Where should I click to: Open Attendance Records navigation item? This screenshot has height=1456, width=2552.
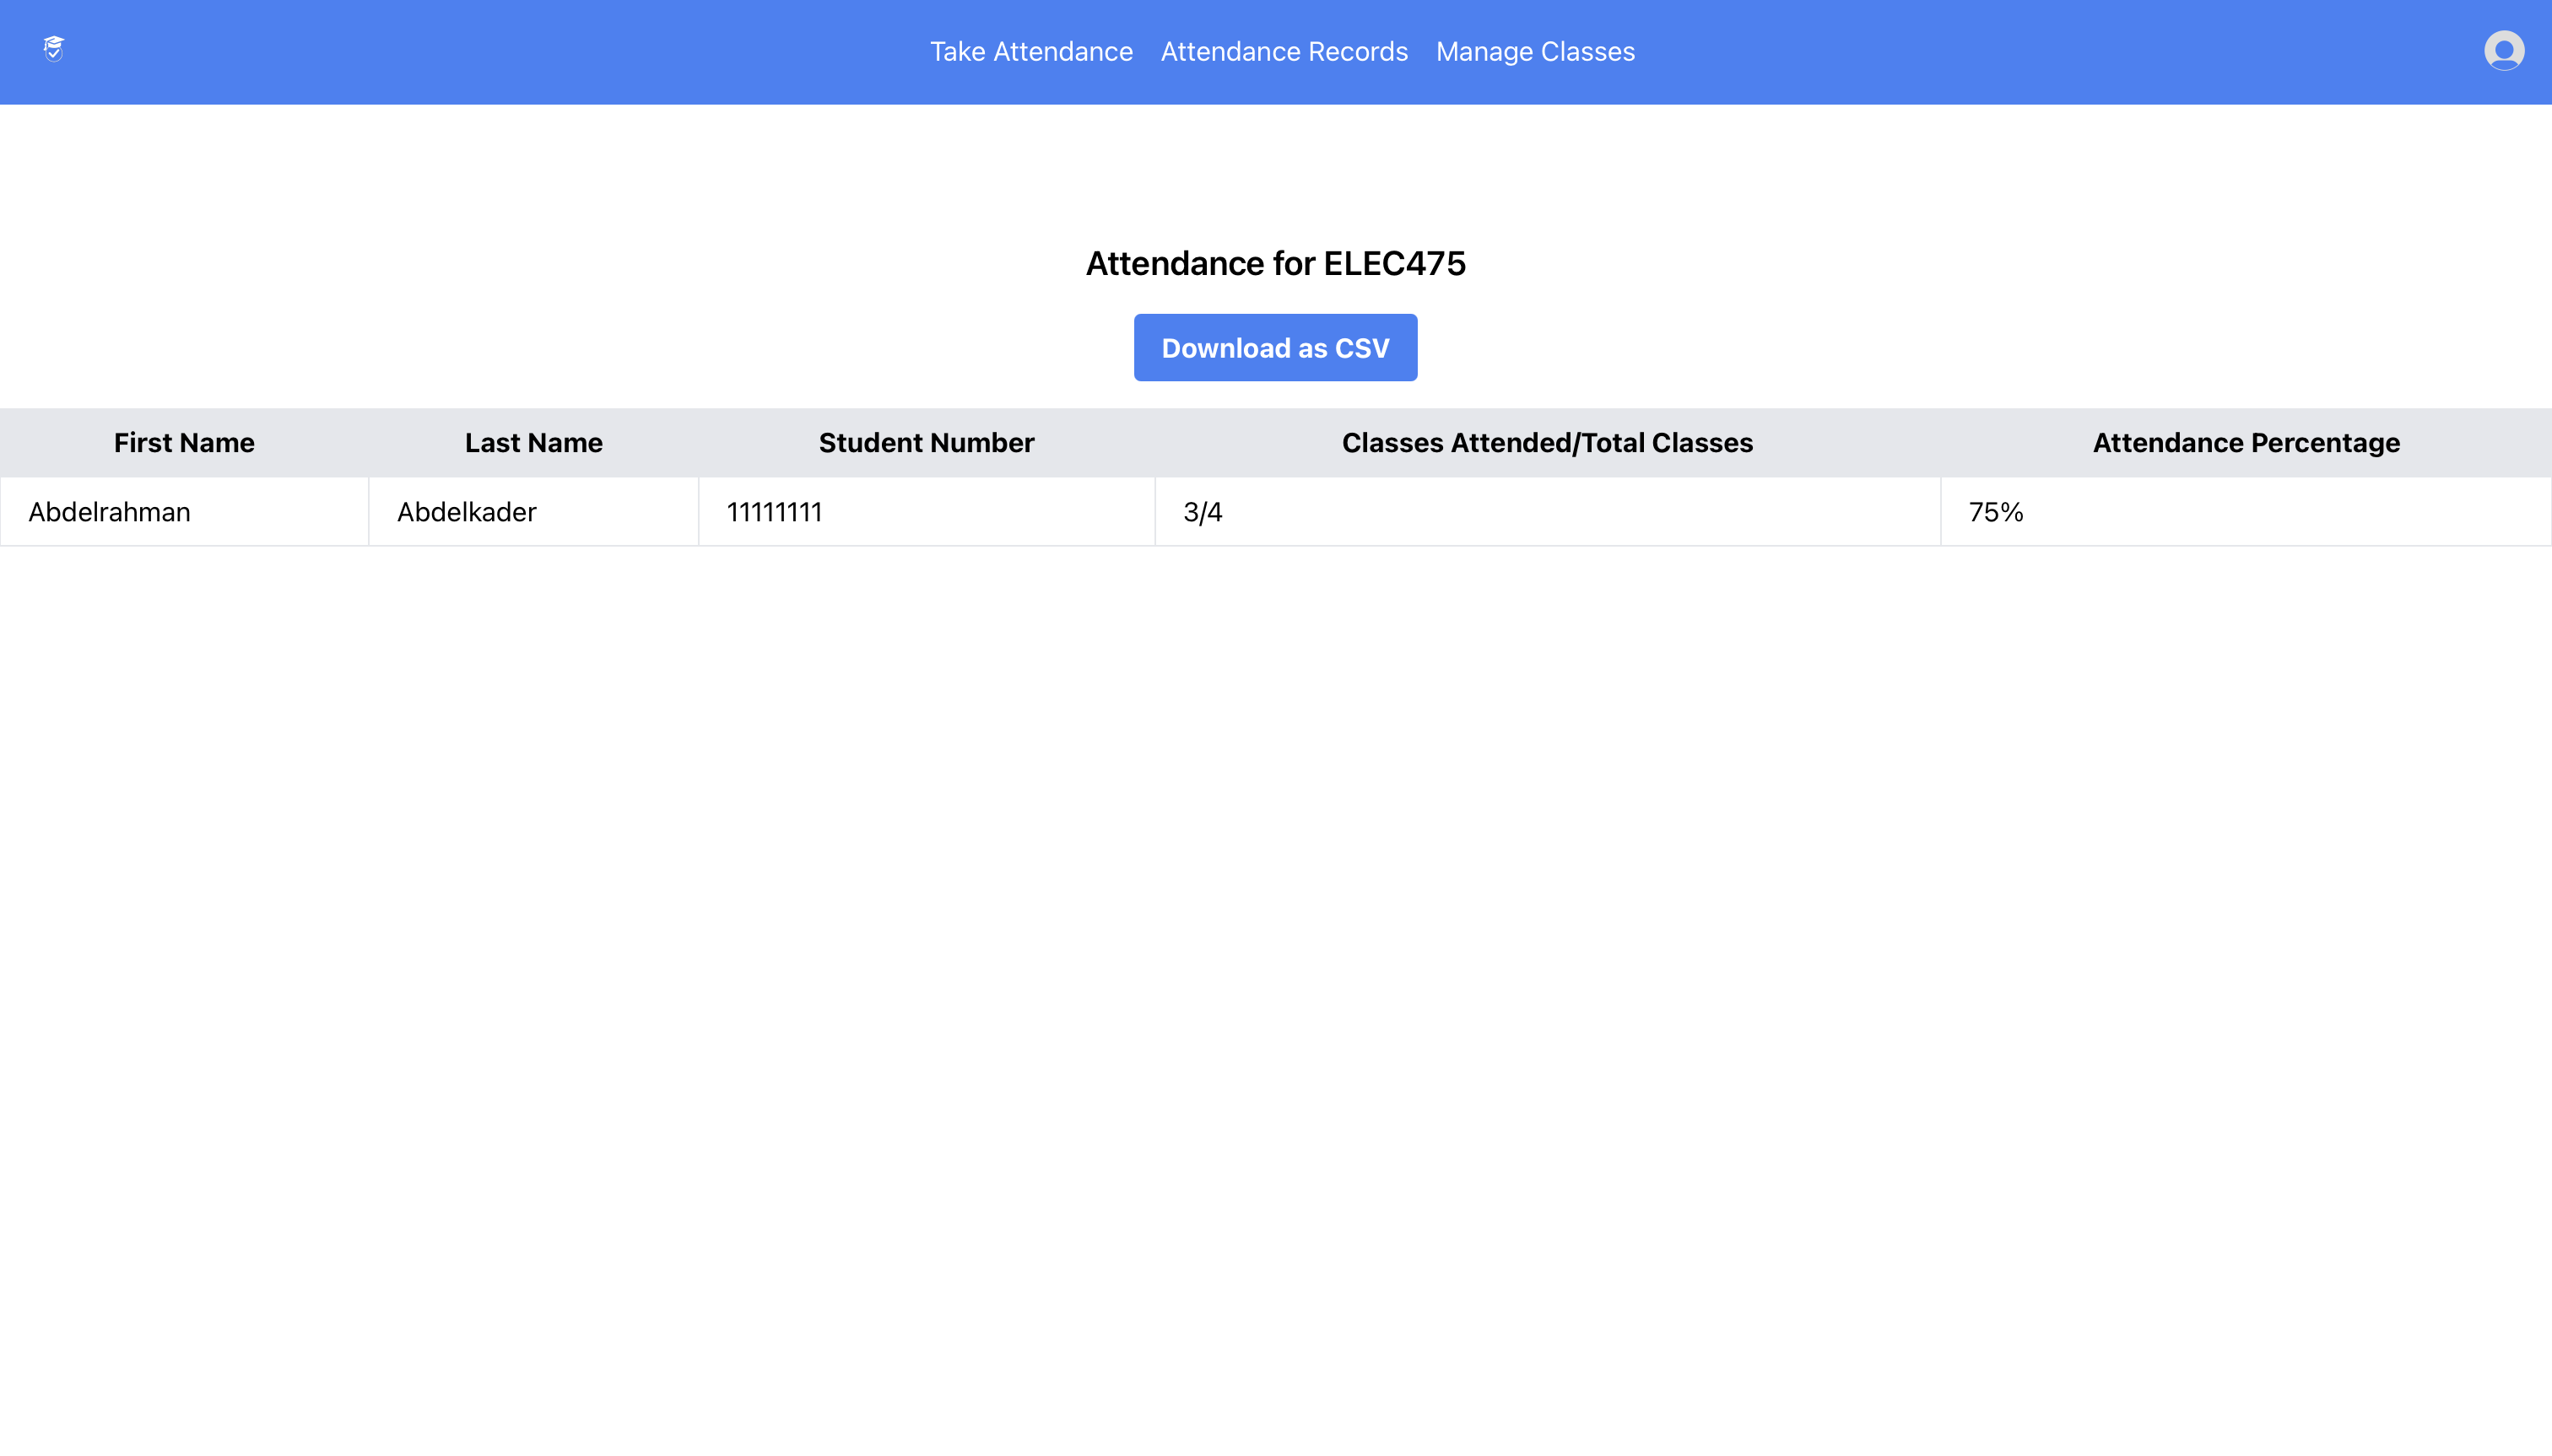1284,51
